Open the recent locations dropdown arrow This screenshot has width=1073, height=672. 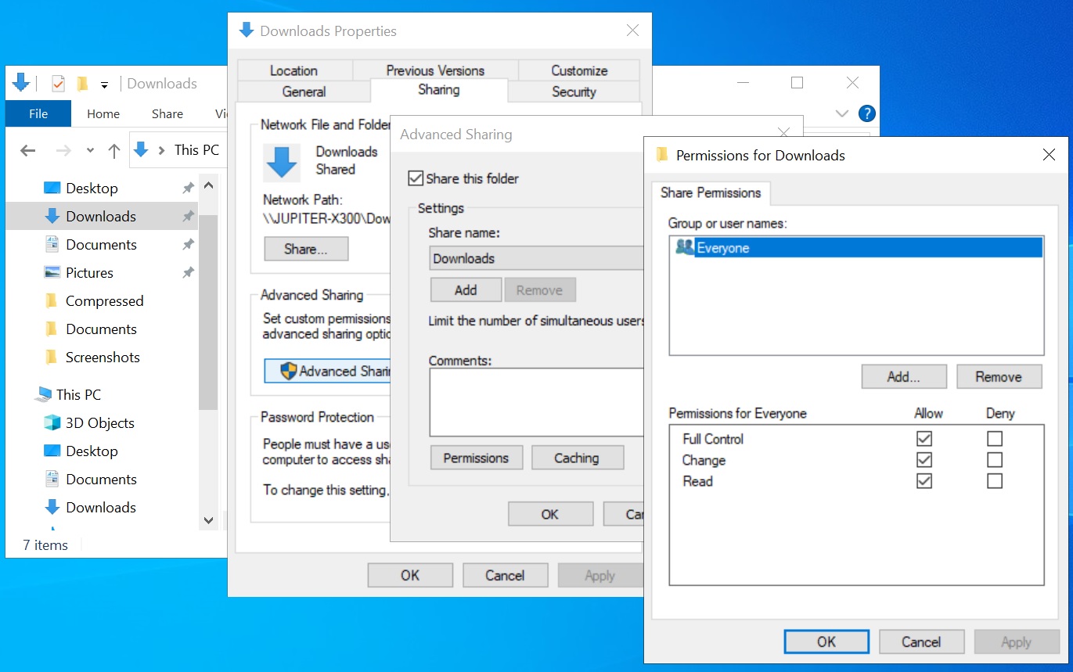[x=90, y=151]
